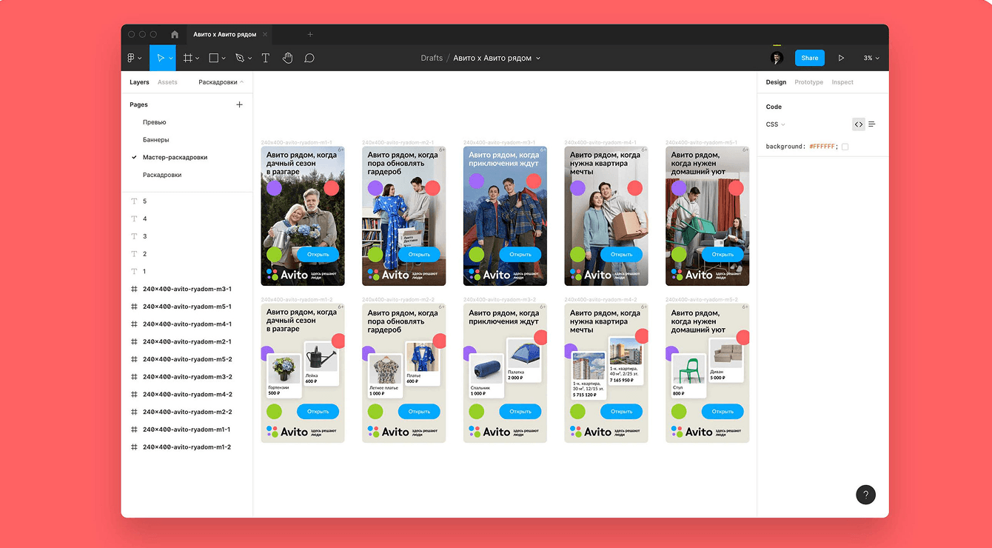Activate the Text tool
Screen dimensions: 992x548
click(x=265, y=58)
